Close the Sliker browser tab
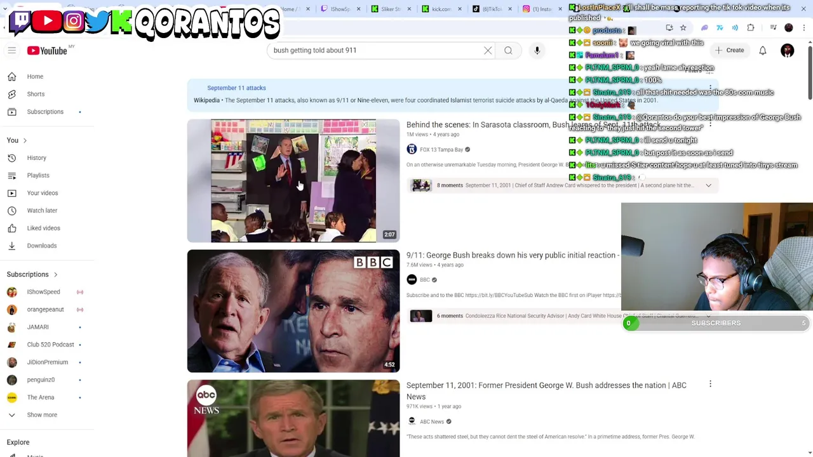This screenshot has width=813, height=457. coord(408,9)
